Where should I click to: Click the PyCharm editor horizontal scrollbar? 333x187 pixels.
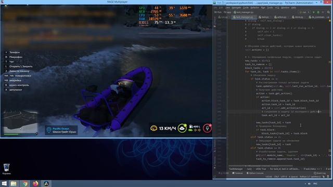coord(261,166)
